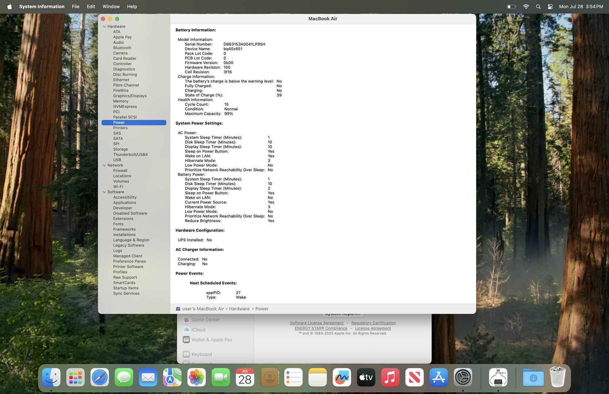Screen dimensions: 609x394
Task: Open Launchpad in the Dock
Action: tap(75, 377)
